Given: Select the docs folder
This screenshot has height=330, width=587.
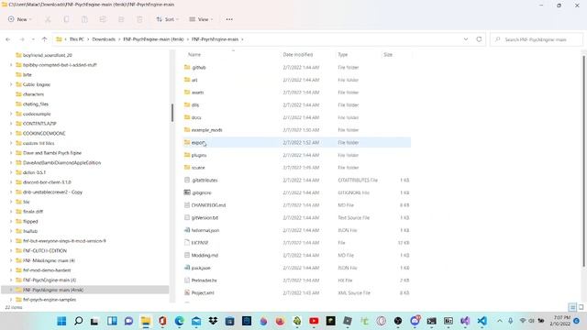Looking at the screenshot, I should [196, 117].
